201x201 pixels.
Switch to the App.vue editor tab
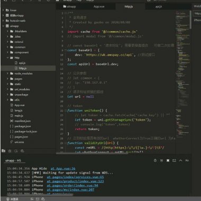(x=99, y=6)
